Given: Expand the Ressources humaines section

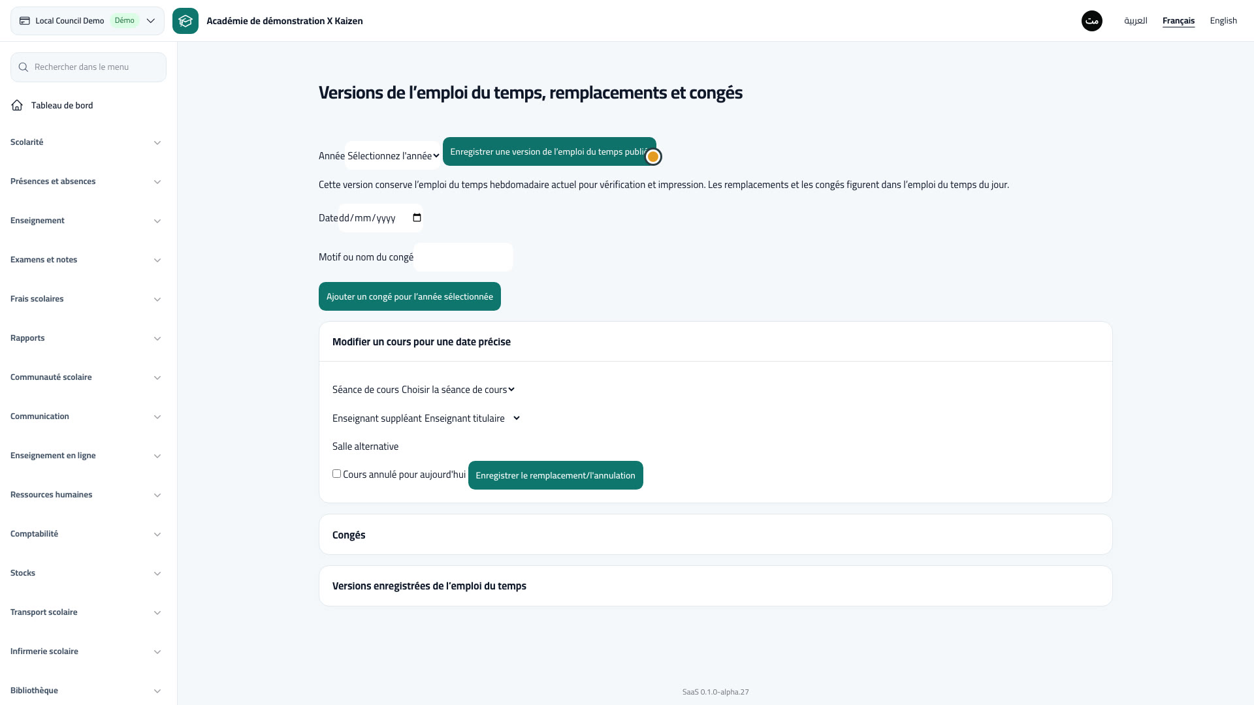Looking at the screenshot, I should [86, 495].
